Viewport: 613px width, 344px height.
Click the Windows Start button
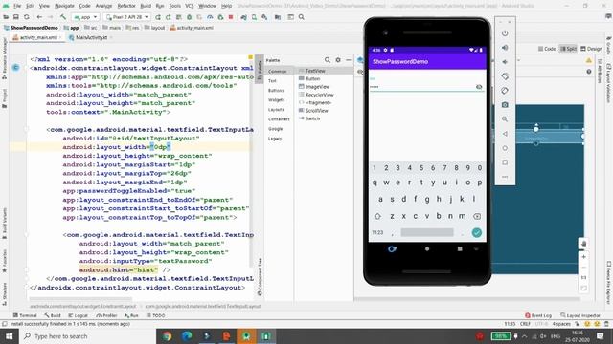9,336
